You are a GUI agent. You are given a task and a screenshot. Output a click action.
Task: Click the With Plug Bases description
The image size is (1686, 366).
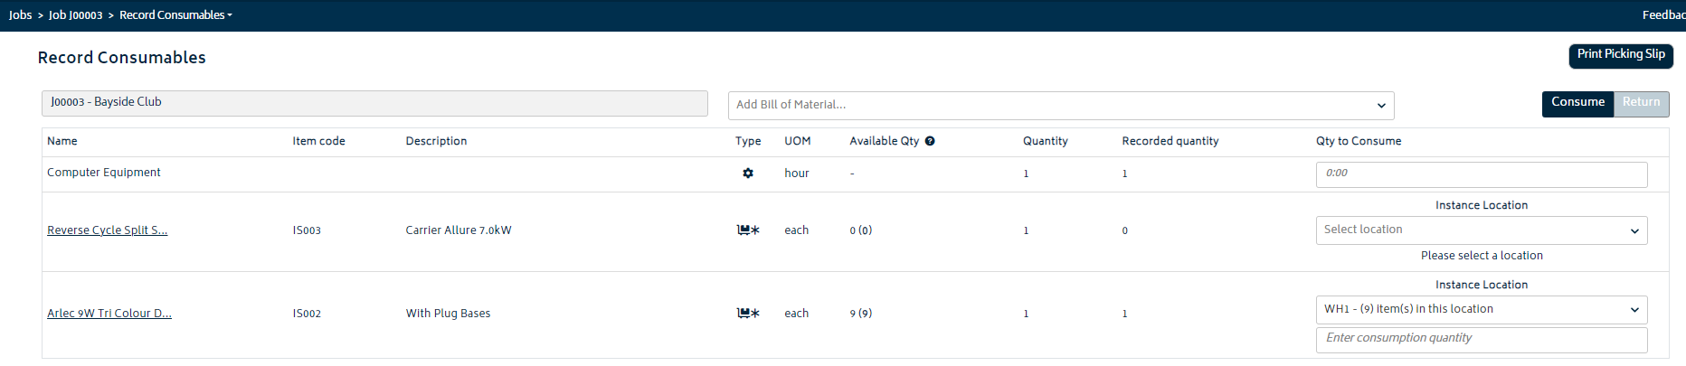point(448,314)
